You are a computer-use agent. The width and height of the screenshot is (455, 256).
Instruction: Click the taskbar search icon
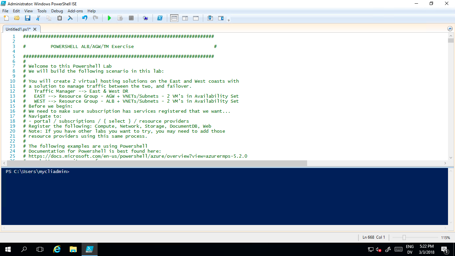pyautogui.click(x=24, y=249)
